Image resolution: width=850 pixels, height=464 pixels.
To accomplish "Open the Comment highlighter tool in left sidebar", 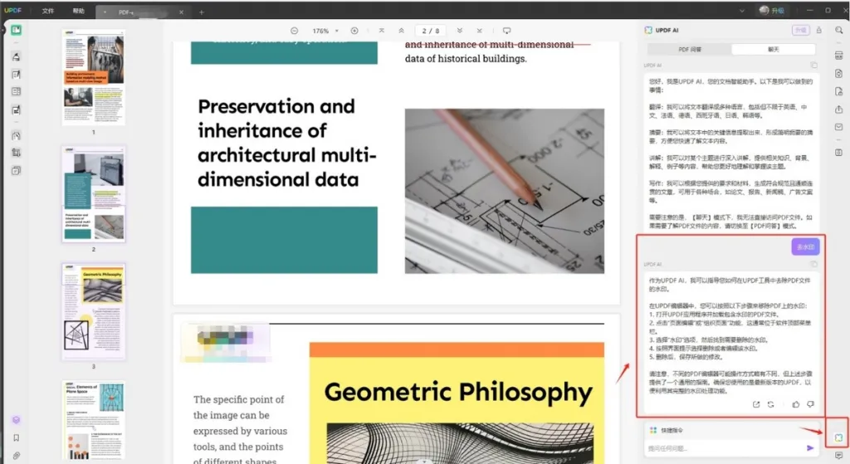I will (x=17, y=57).
